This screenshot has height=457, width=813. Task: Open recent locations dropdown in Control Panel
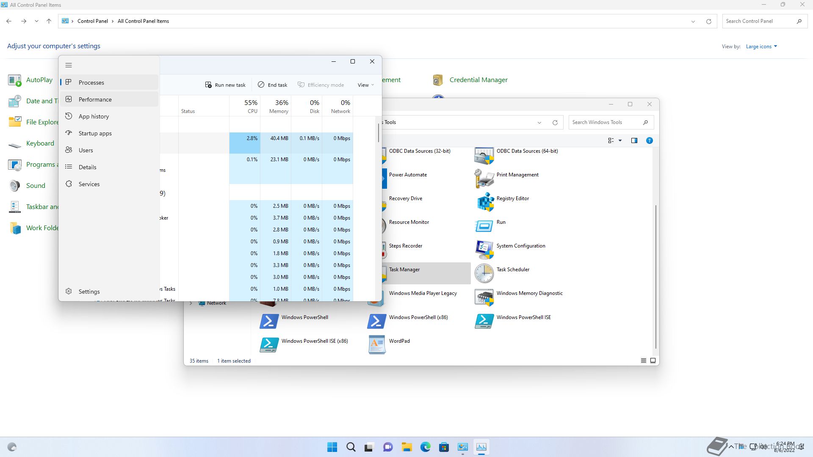(x=36, y=21)
